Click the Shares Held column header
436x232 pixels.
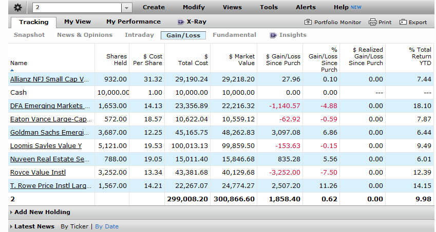(x=116, y=59)
